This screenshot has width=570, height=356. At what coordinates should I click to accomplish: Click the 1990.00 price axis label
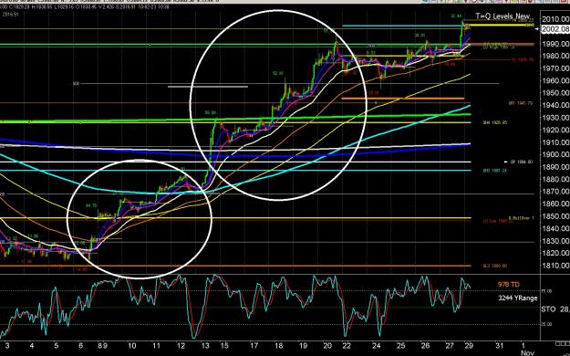point(555,44)
